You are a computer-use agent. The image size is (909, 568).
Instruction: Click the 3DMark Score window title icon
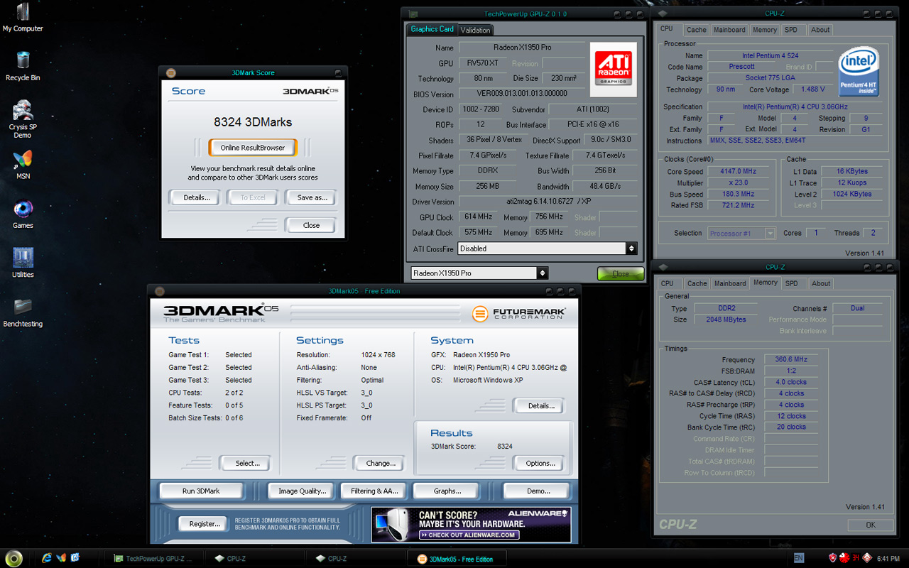[170, 72]
